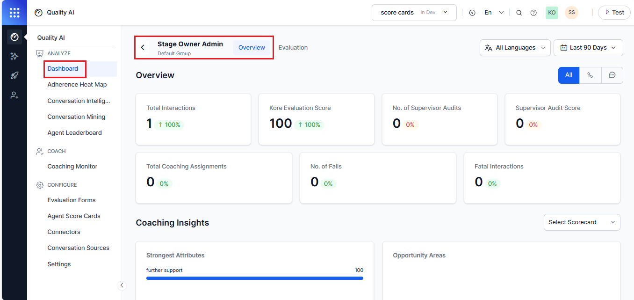Open Adherence Heat Map in sidebar
The height and width of the screenshot is (300, 634).
[x=77, y=85]
